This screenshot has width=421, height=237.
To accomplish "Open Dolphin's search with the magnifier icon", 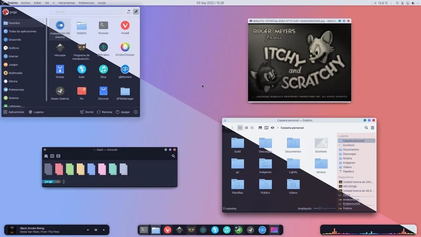I will point(366,127).
